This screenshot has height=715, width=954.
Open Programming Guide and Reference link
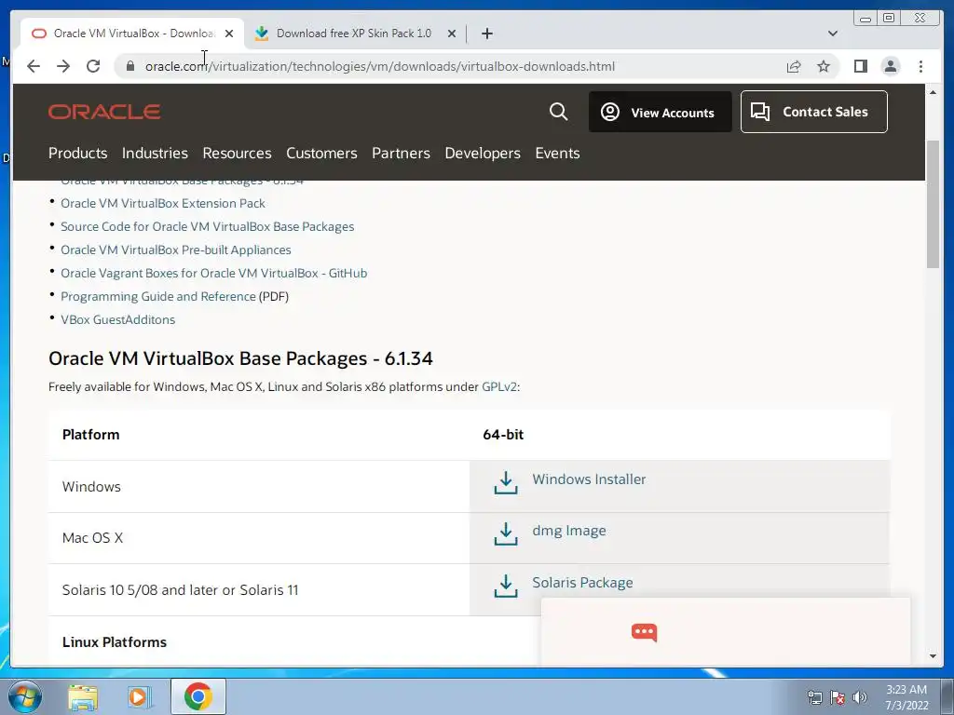(158, 296)
